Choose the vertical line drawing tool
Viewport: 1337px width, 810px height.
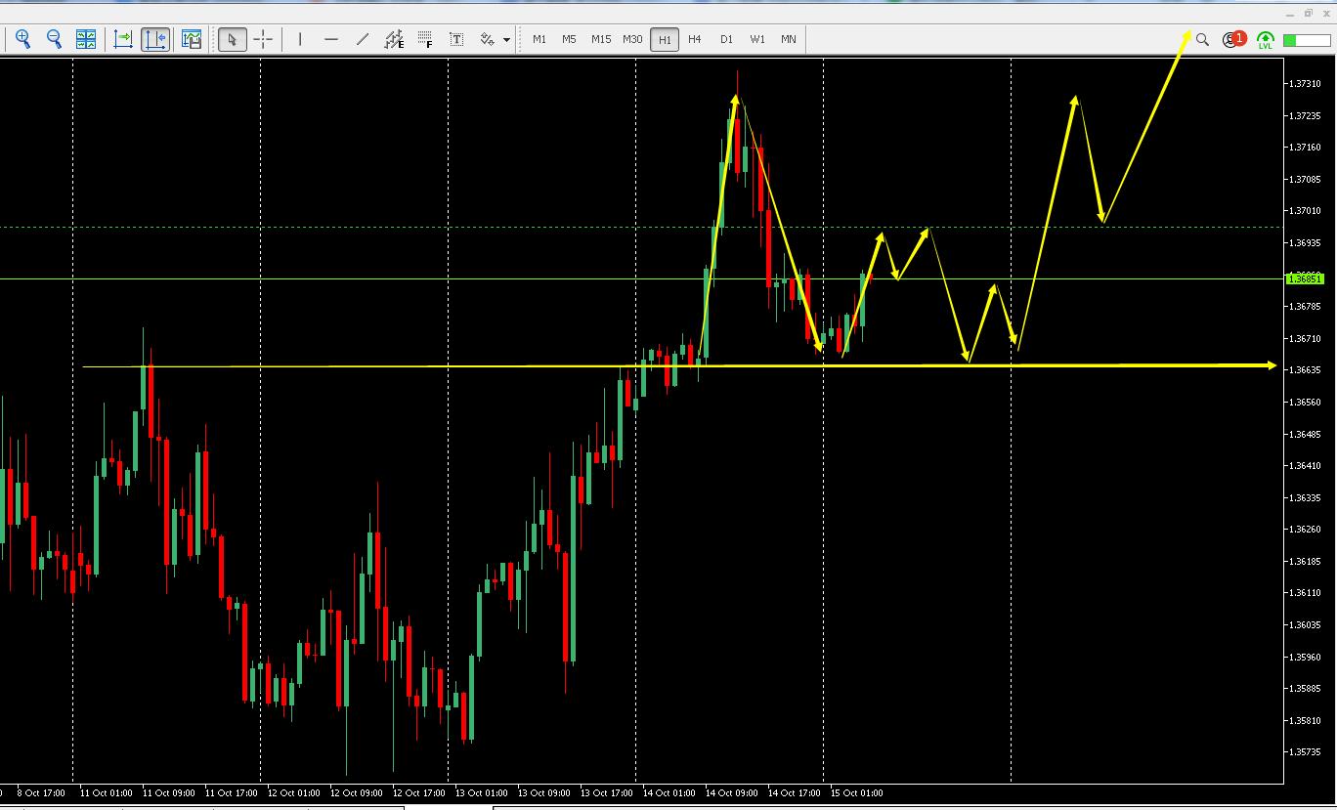(x=300, y=39)
